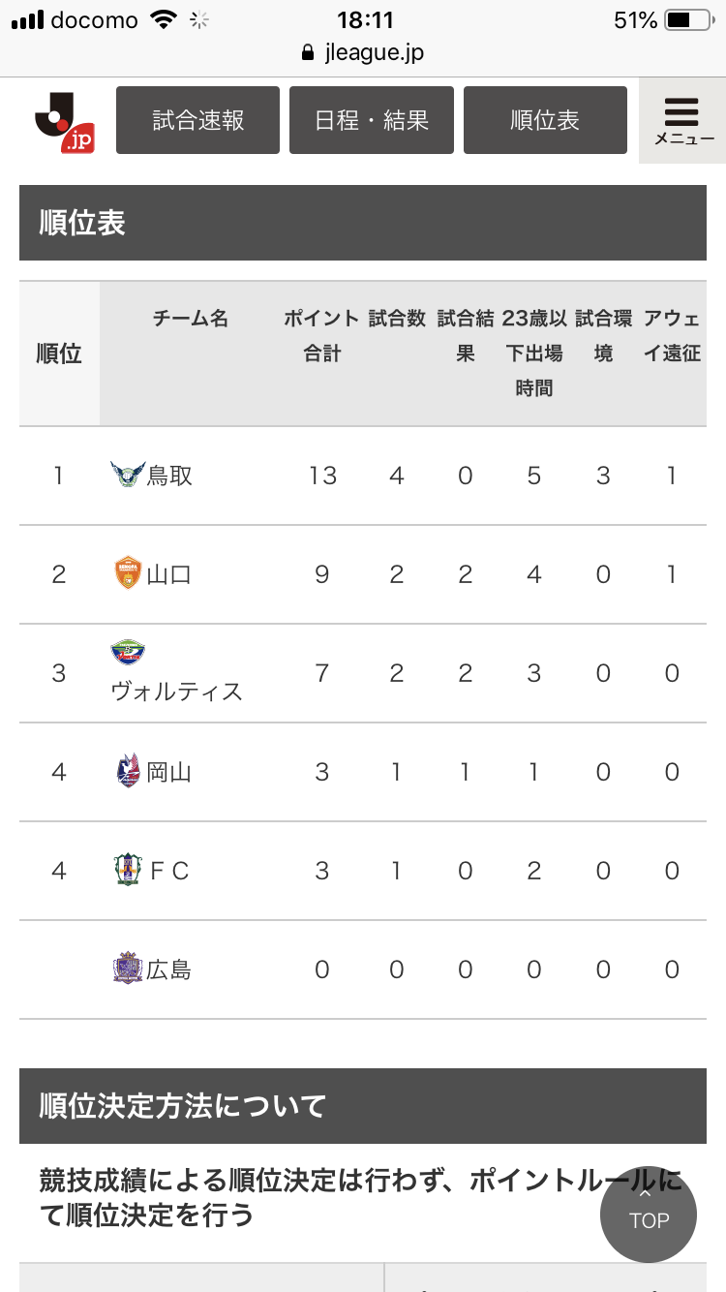Viewport: 726px width, 1292px height.
Task: Click the 山口 orange team crest
Action: coord(128,573)
